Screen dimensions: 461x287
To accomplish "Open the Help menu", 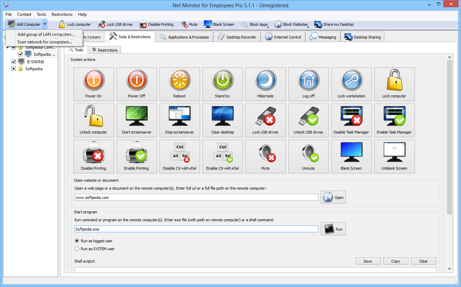I will click(x=83, y=14).
